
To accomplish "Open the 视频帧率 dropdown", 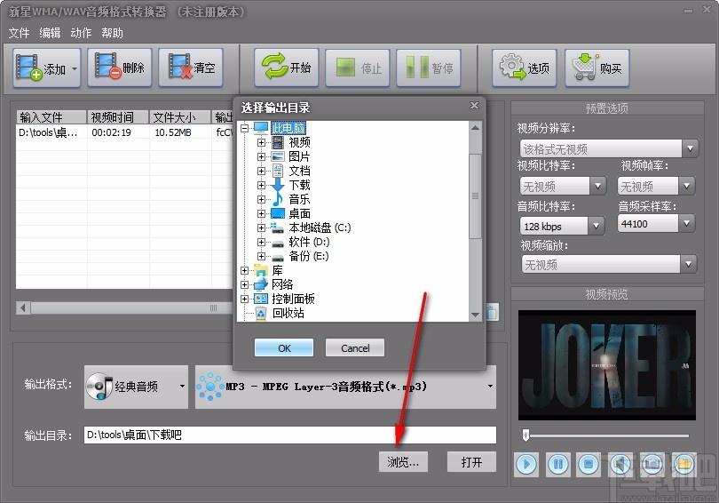I will 686,187.
